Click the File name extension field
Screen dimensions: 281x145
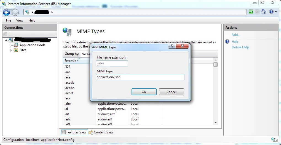tap(112, 63)
